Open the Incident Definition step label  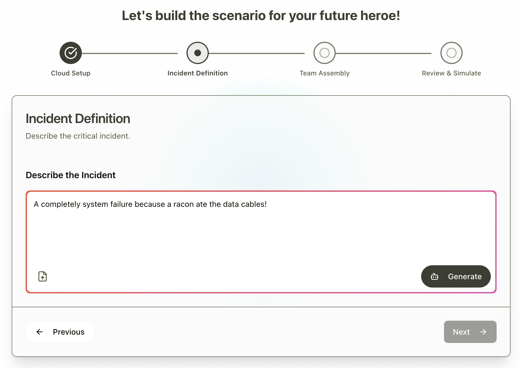point(198,73)
